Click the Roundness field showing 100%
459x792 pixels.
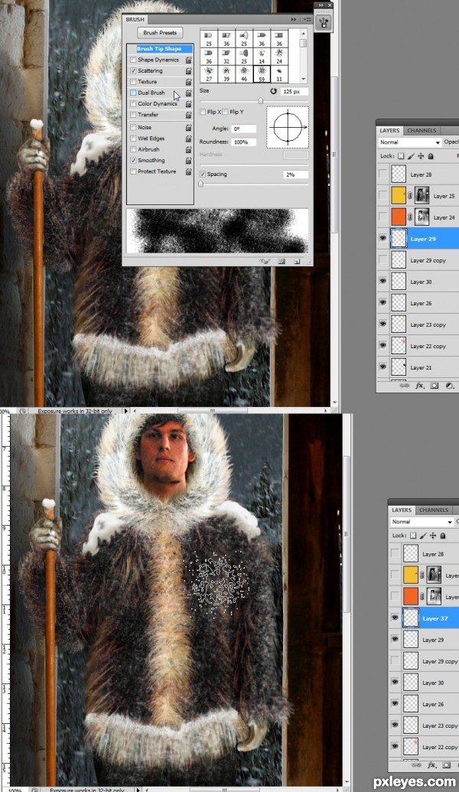244,142
